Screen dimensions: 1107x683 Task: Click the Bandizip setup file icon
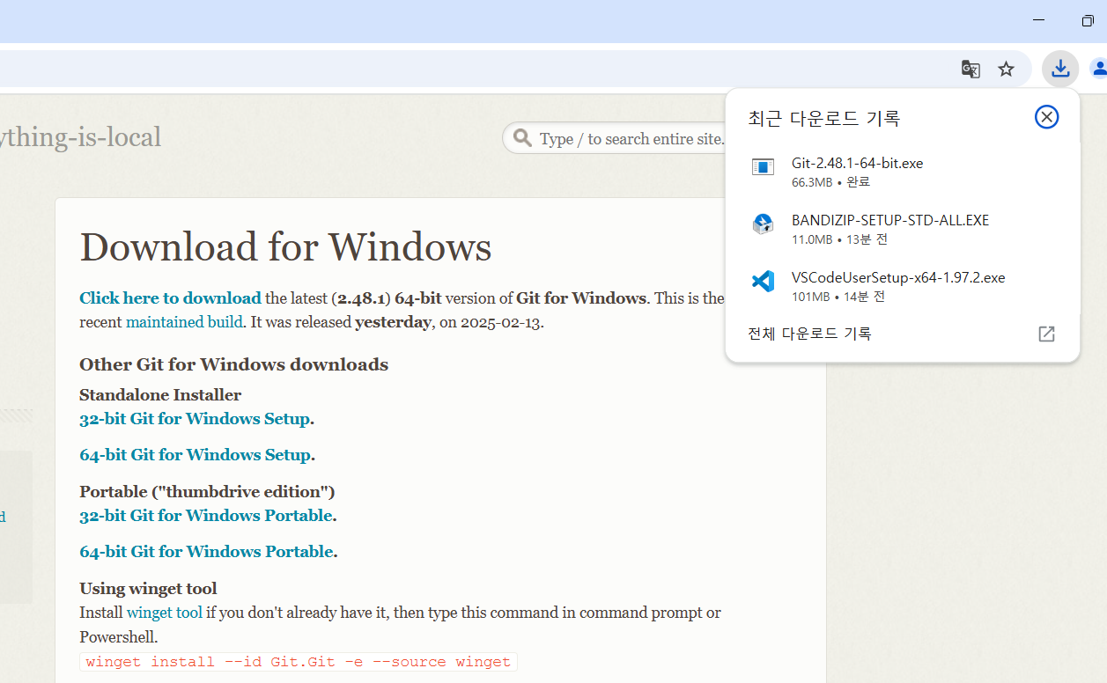(x=763, y=224)
